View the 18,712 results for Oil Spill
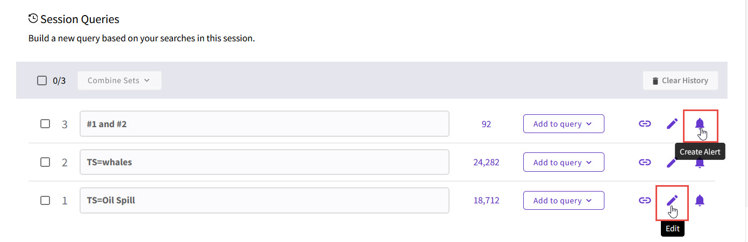 486,201
